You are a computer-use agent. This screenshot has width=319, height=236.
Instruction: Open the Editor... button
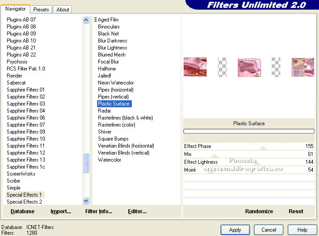tap(137, 211)
